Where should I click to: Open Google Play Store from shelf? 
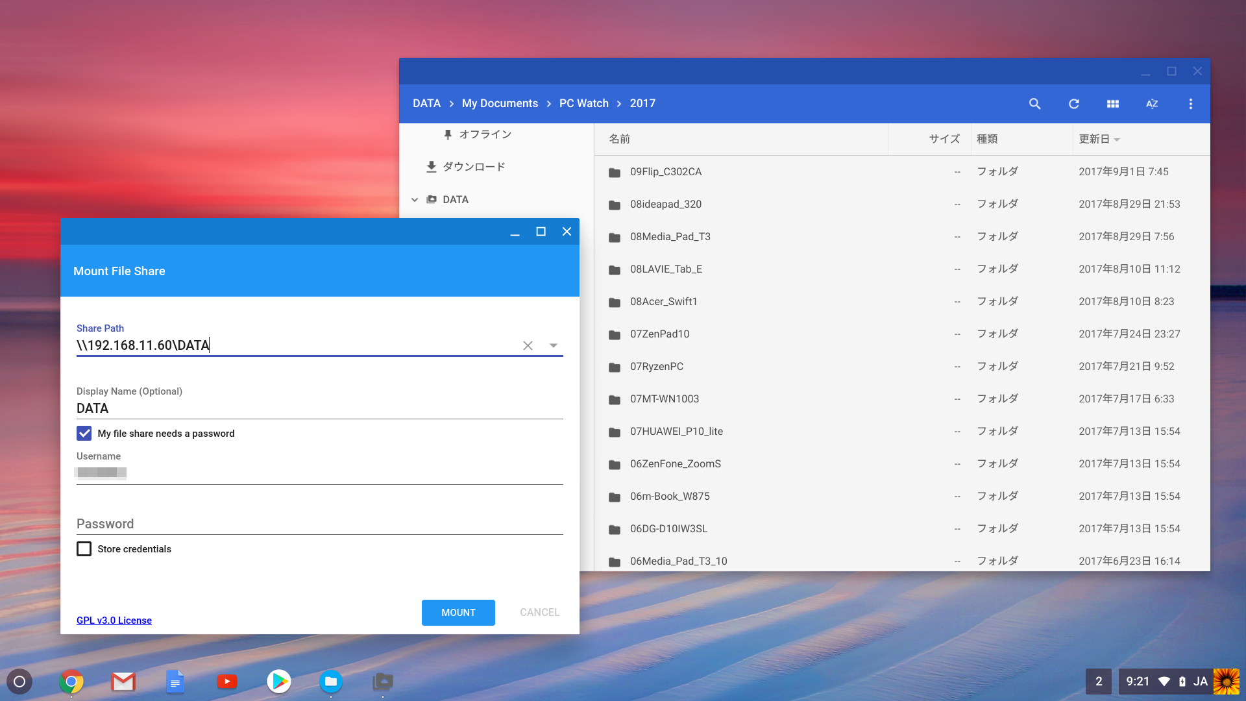coord(279,682)
